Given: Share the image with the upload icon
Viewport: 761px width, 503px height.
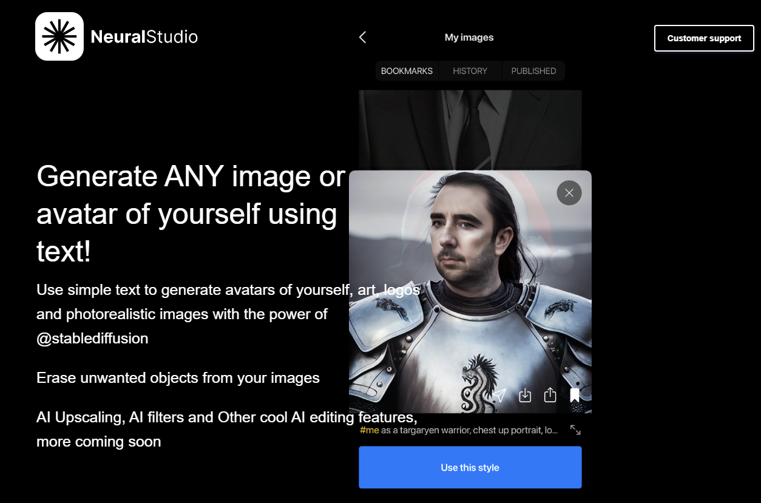Looking at the screenshot, I should click(550, 395).
